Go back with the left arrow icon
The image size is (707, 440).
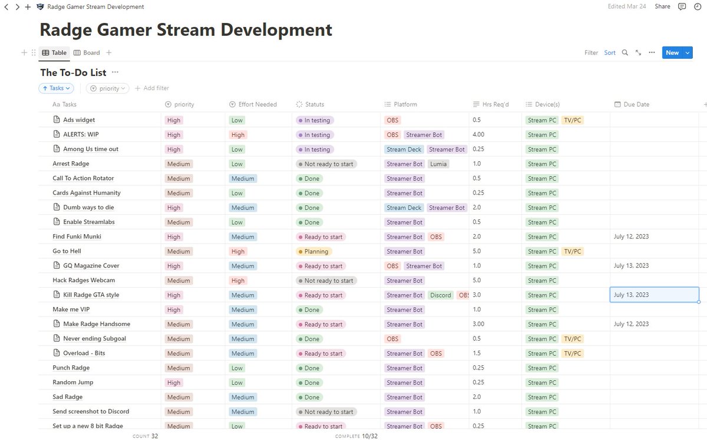pyautogui.click(x=6, y=6)
